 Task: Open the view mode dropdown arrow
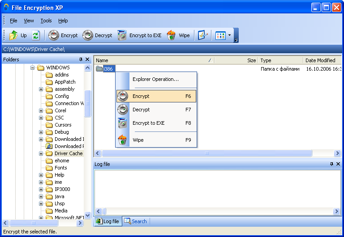229,35
